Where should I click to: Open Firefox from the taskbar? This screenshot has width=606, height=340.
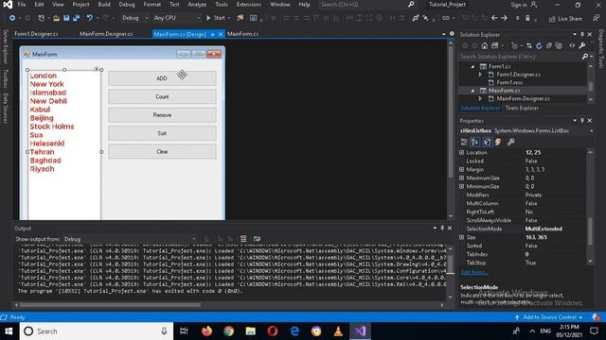(x=206, y=331)
